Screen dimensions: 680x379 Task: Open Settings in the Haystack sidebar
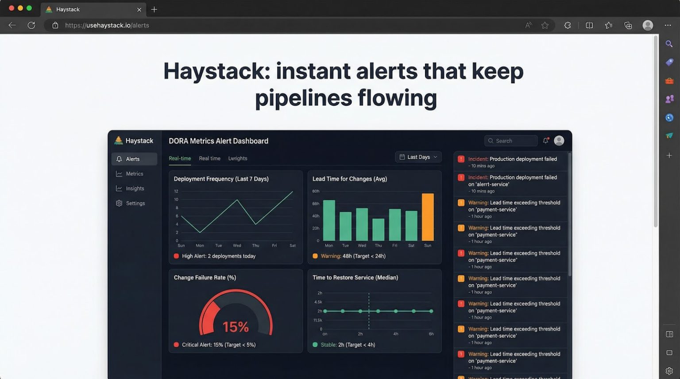coord(135,203)
